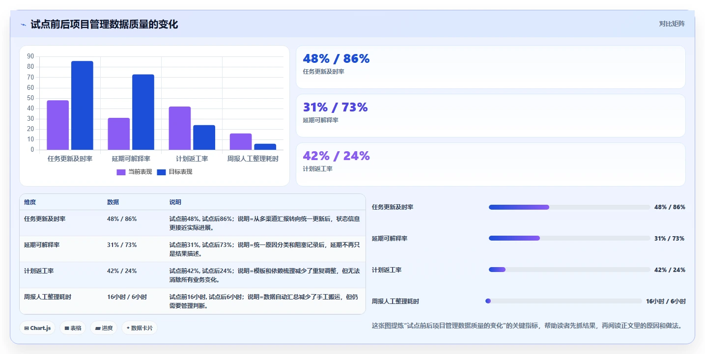Image resolution: width=705 pixels, height=354 pixels.
Task: Click the page title 试点前后项目管理数据质量的变化
Action: [104, 25]
